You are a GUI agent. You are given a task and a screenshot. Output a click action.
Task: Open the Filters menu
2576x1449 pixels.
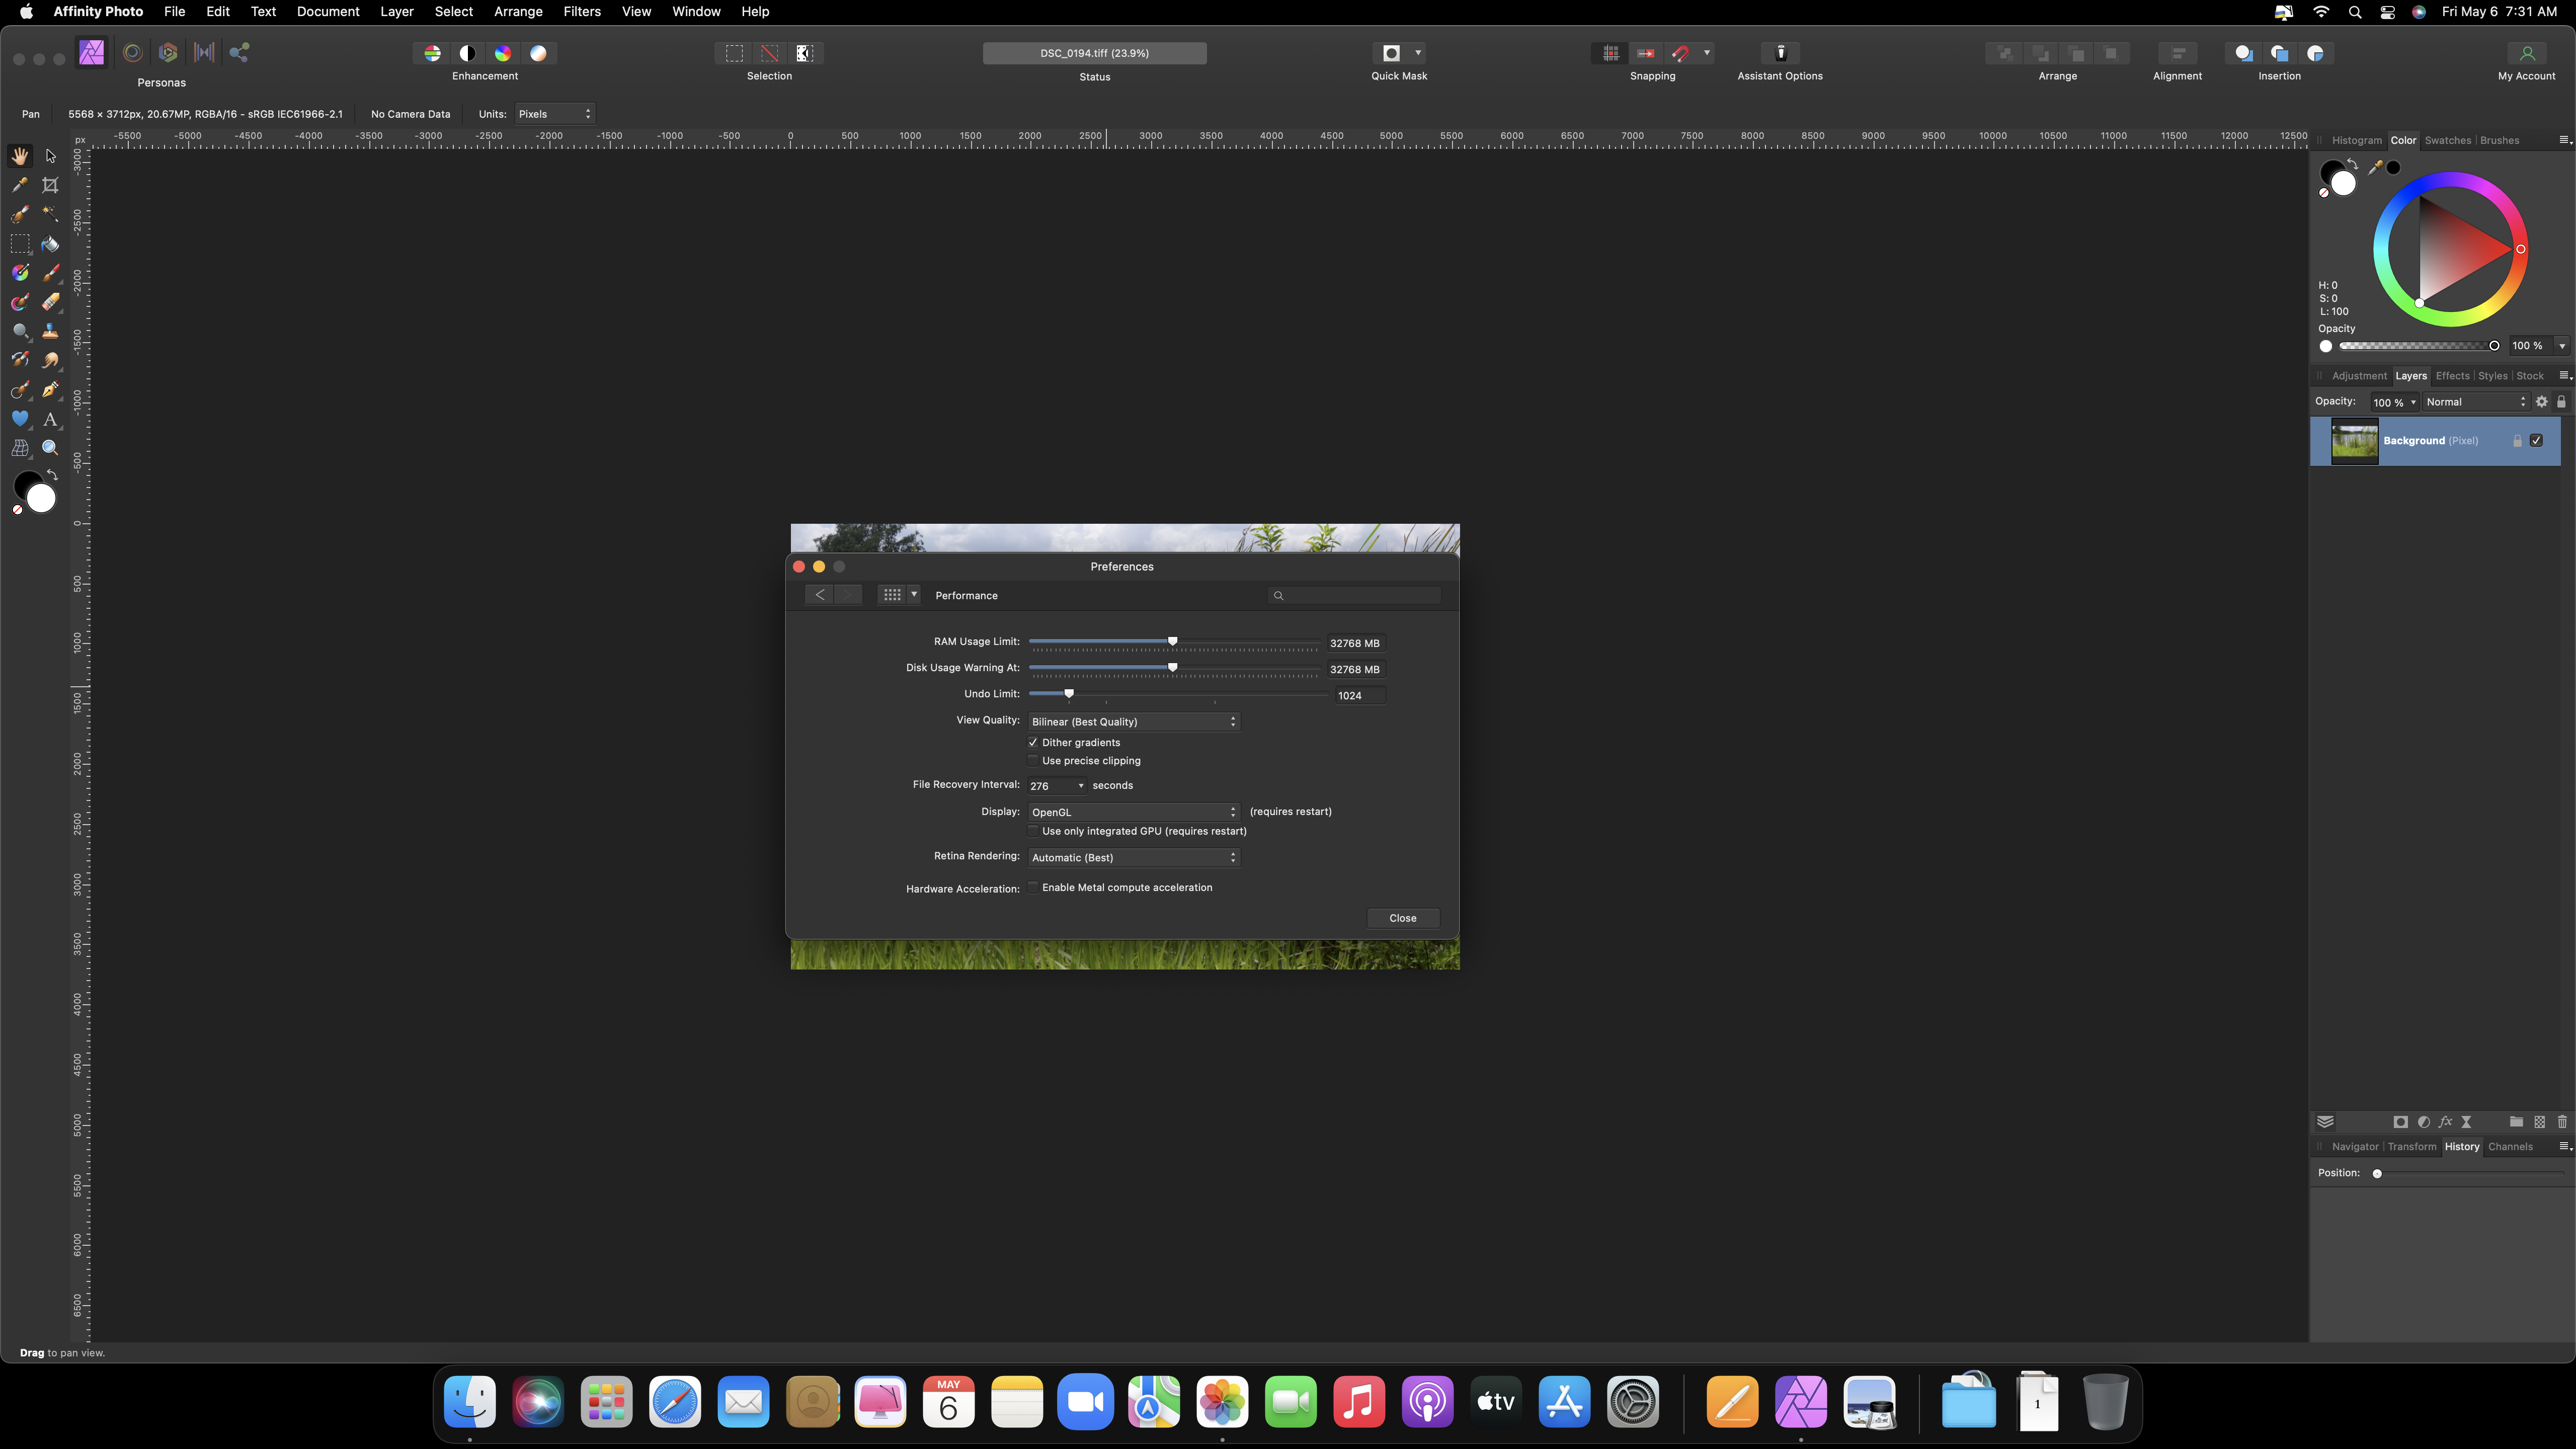(x=582, y=12)
